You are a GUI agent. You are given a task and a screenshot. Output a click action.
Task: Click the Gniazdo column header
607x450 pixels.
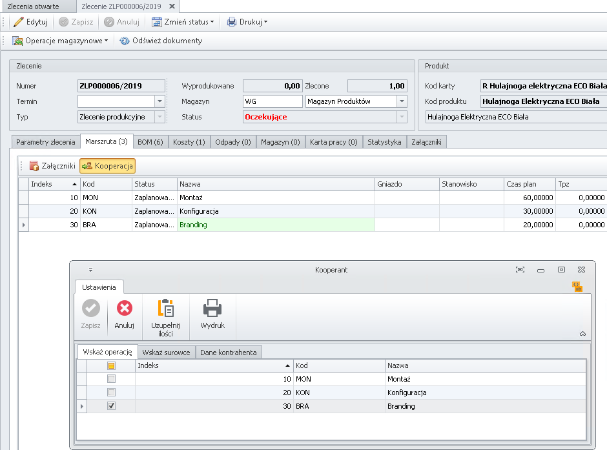coord(407,184)
